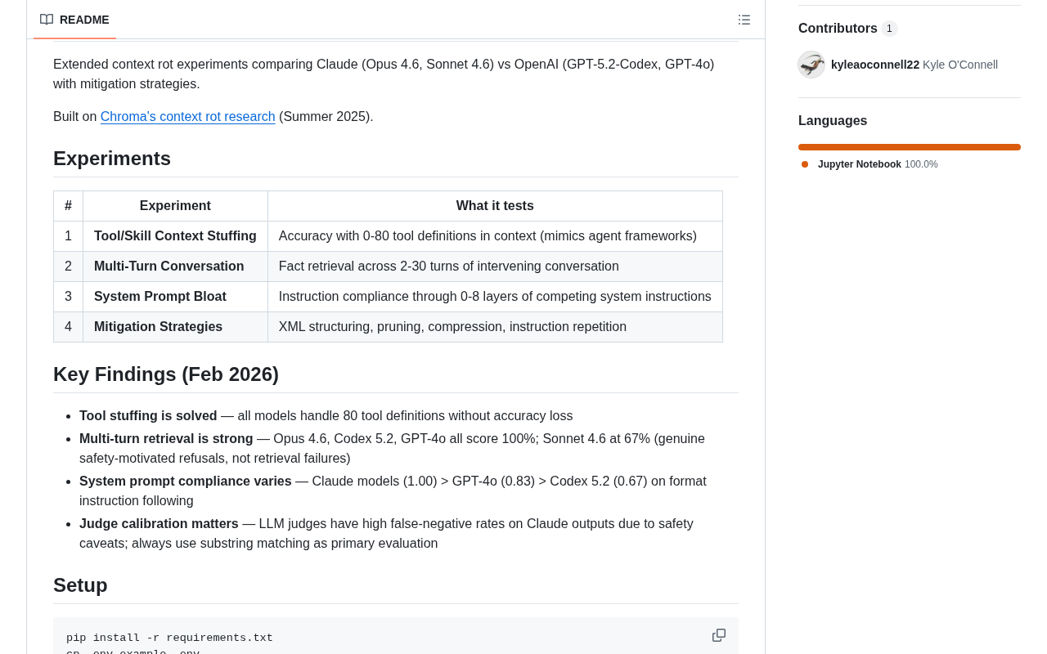The image size is (1047, 654).
Task: Click 'Instruction compliance through 0-8 layers' cell
Action: 495,297
